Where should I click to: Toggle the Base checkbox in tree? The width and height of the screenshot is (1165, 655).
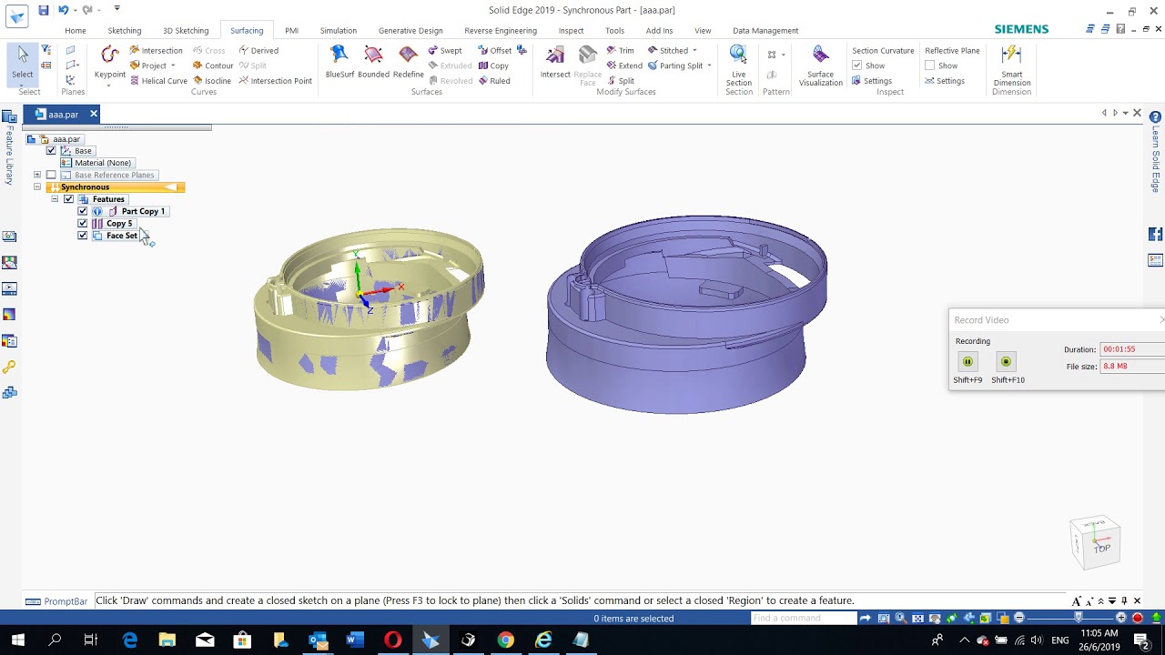coord(51,151)
